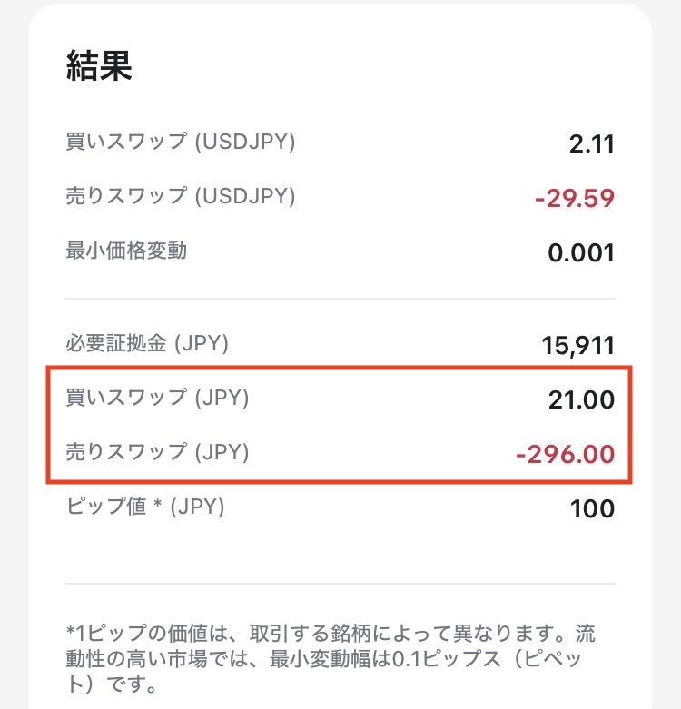Viewport: 681px width, 709px height.
Task: Select the 最小価格変動 label
Action: [126, 251]
